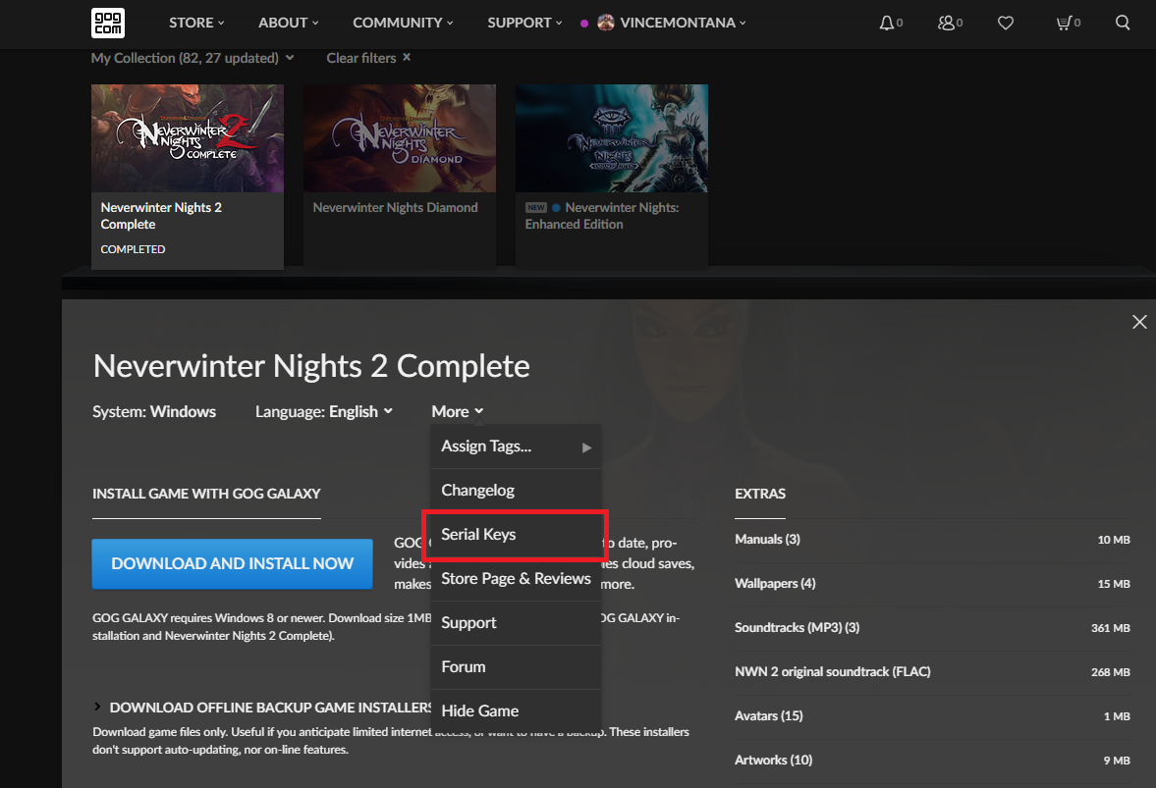Expand My Collection filter dropdown
This screenshot has height=788, width=1156.
193,58
